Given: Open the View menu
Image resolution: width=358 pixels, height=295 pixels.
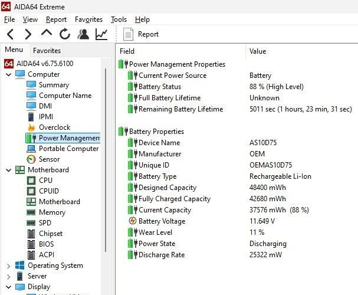Looking at the screenshot, I should click(x=30, y=19).
